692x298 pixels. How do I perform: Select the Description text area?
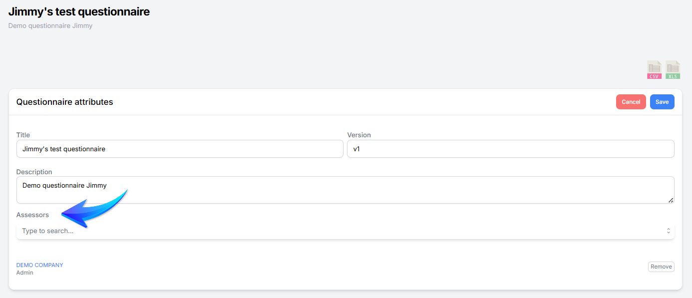pyautogui.click(x=345, y=190)
